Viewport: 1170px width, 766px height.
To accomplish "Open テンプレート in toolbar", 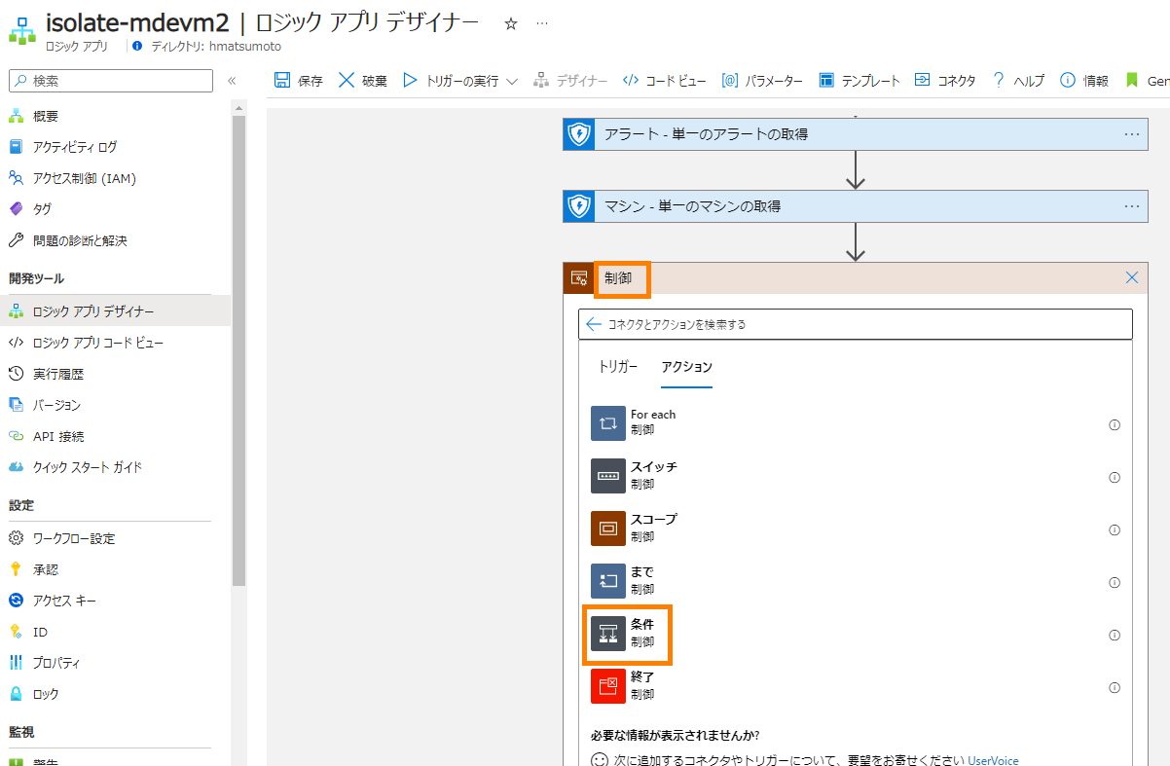I will click(x=859, y=81).
